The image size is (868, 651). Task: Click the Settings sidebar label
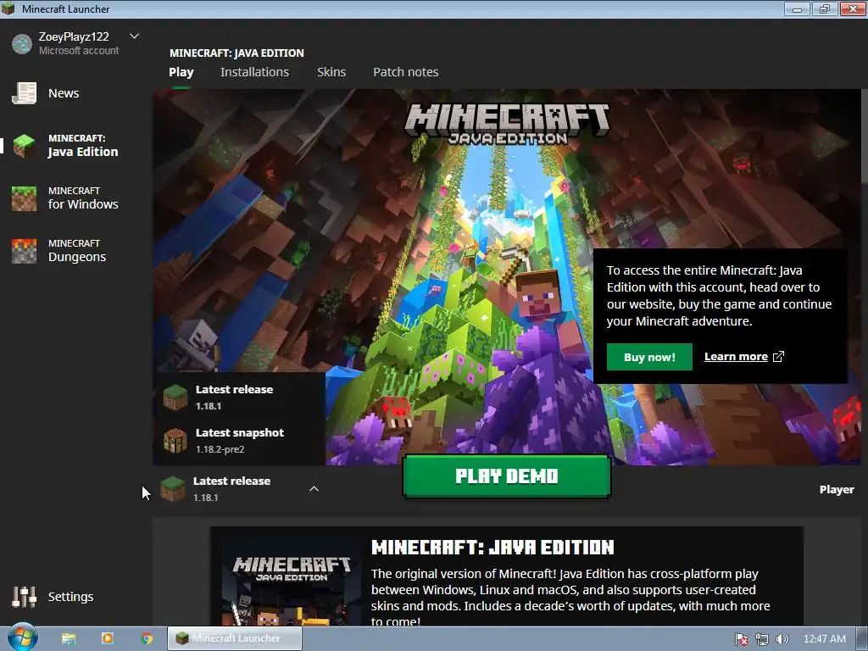(x=71, y=597)
